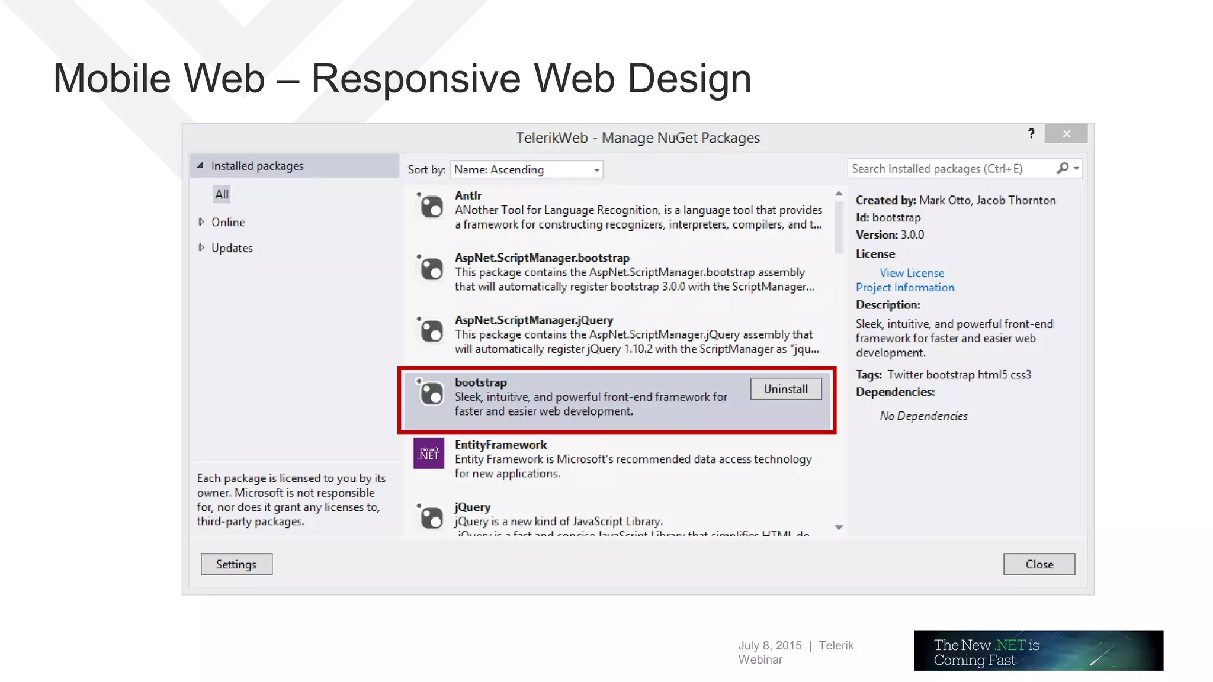
Task: Open the search options dropdown arrow
Action: tap(1076, 169)
